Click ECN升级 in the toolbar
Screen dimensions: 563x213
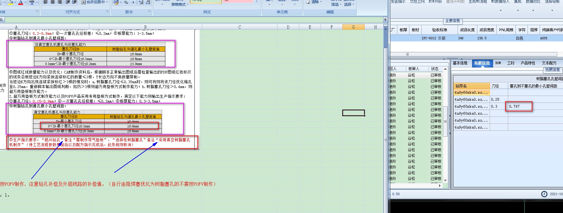(x=435, y=2)
